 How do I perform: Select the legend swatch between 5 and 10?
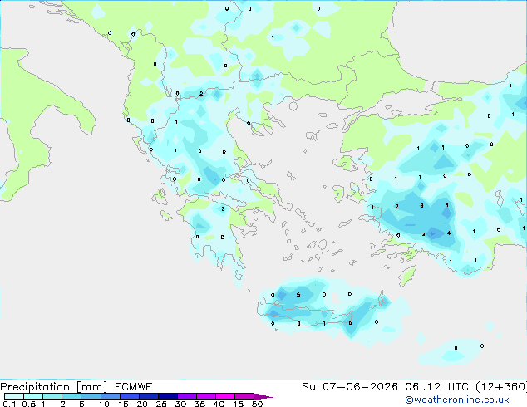click(x=91, y=396)
